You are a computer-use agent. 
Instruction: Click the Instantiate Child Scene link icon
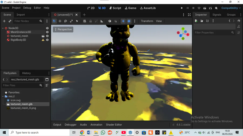point(10,21)
